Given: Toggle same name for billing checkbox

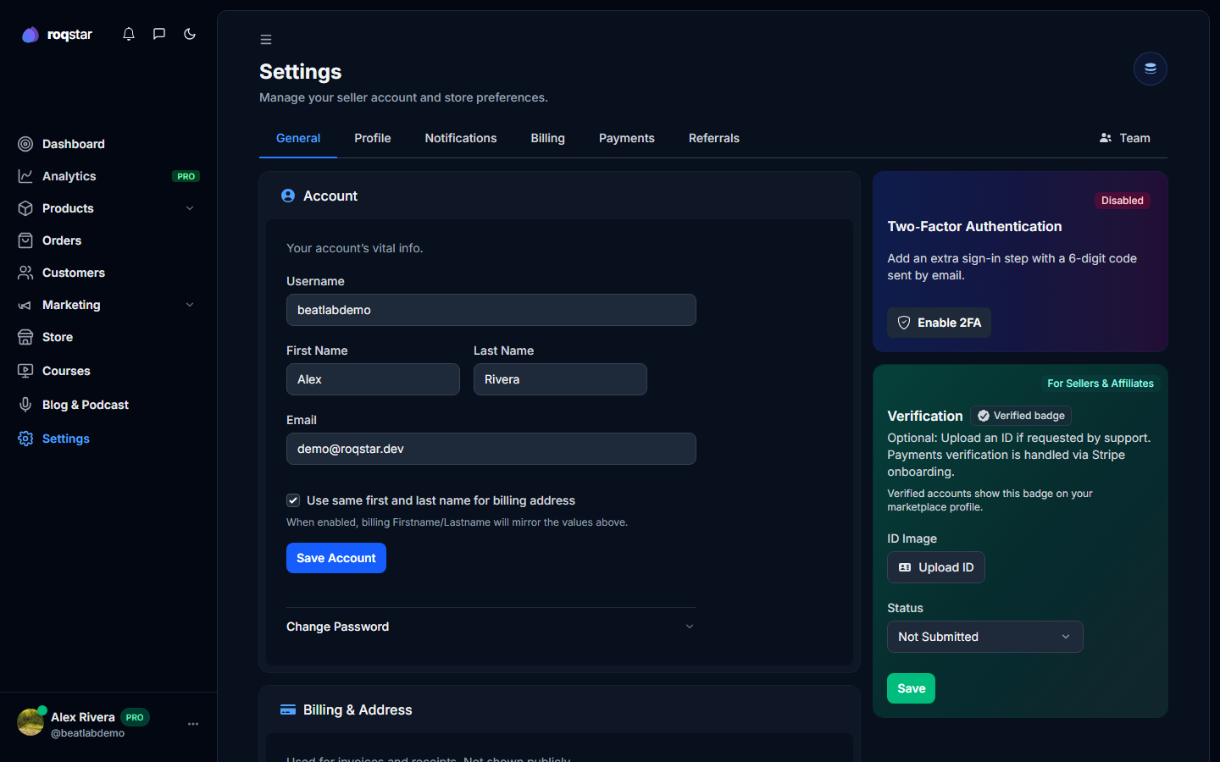Looking at the screenshot, I should click(x=293, y=500).
